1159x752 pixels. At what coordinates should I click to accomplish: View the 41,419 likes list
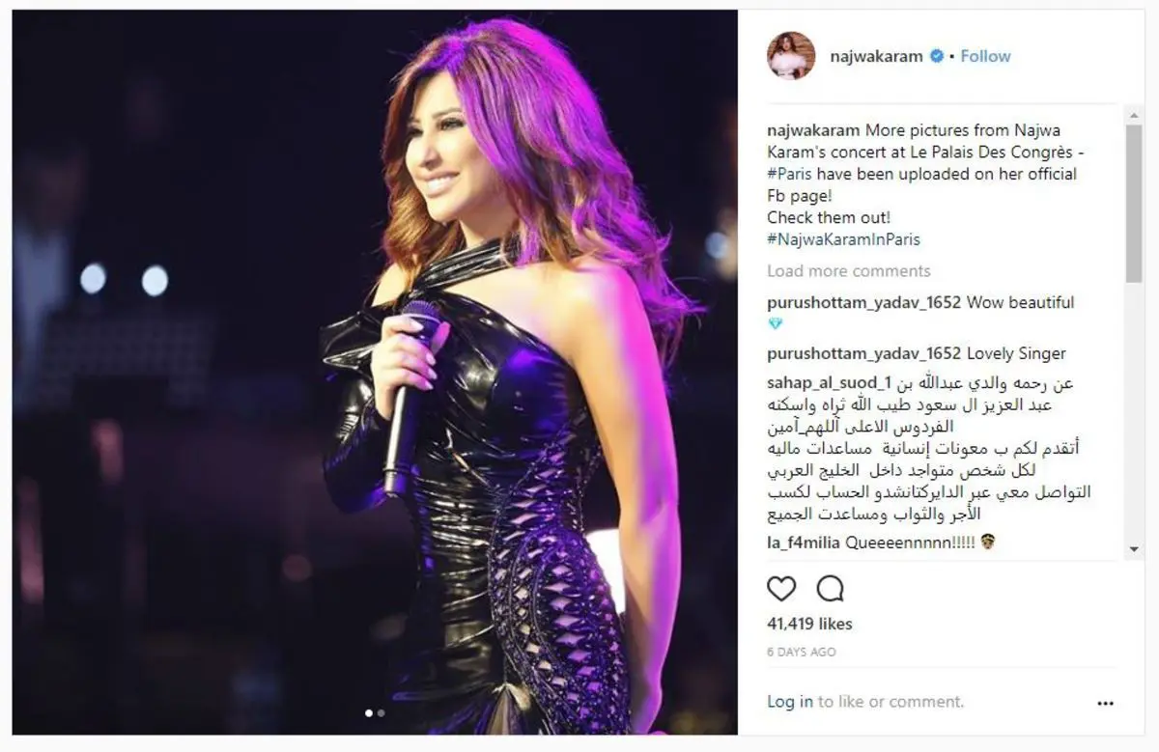(809, 625)
